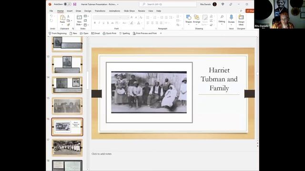Select slide 17 group photo thumbnail
This screenshot has width=305, height=171.
click(x=67, y=148)
